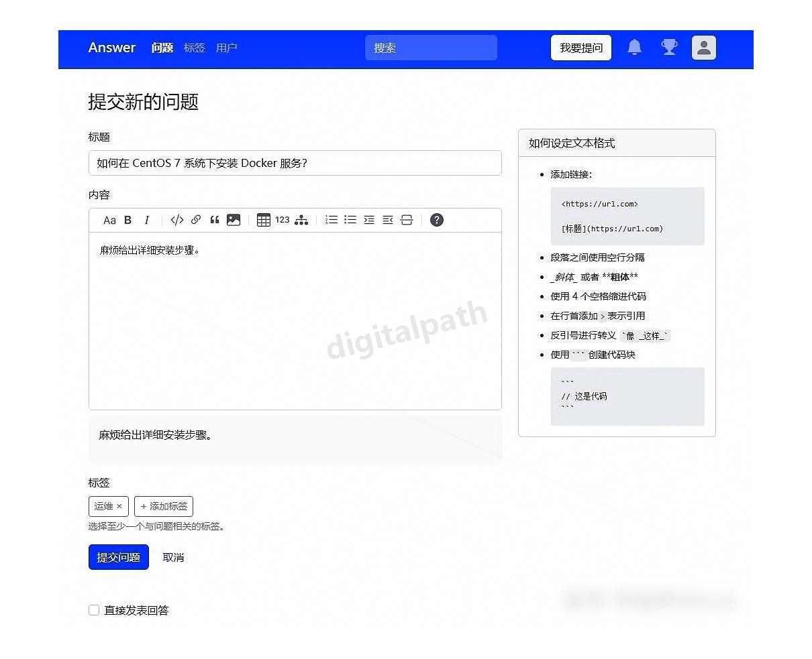Click the 提交问题 submit button
This screenshot has width=812, height=659.
pyautogui.click(x=118, y=557)
